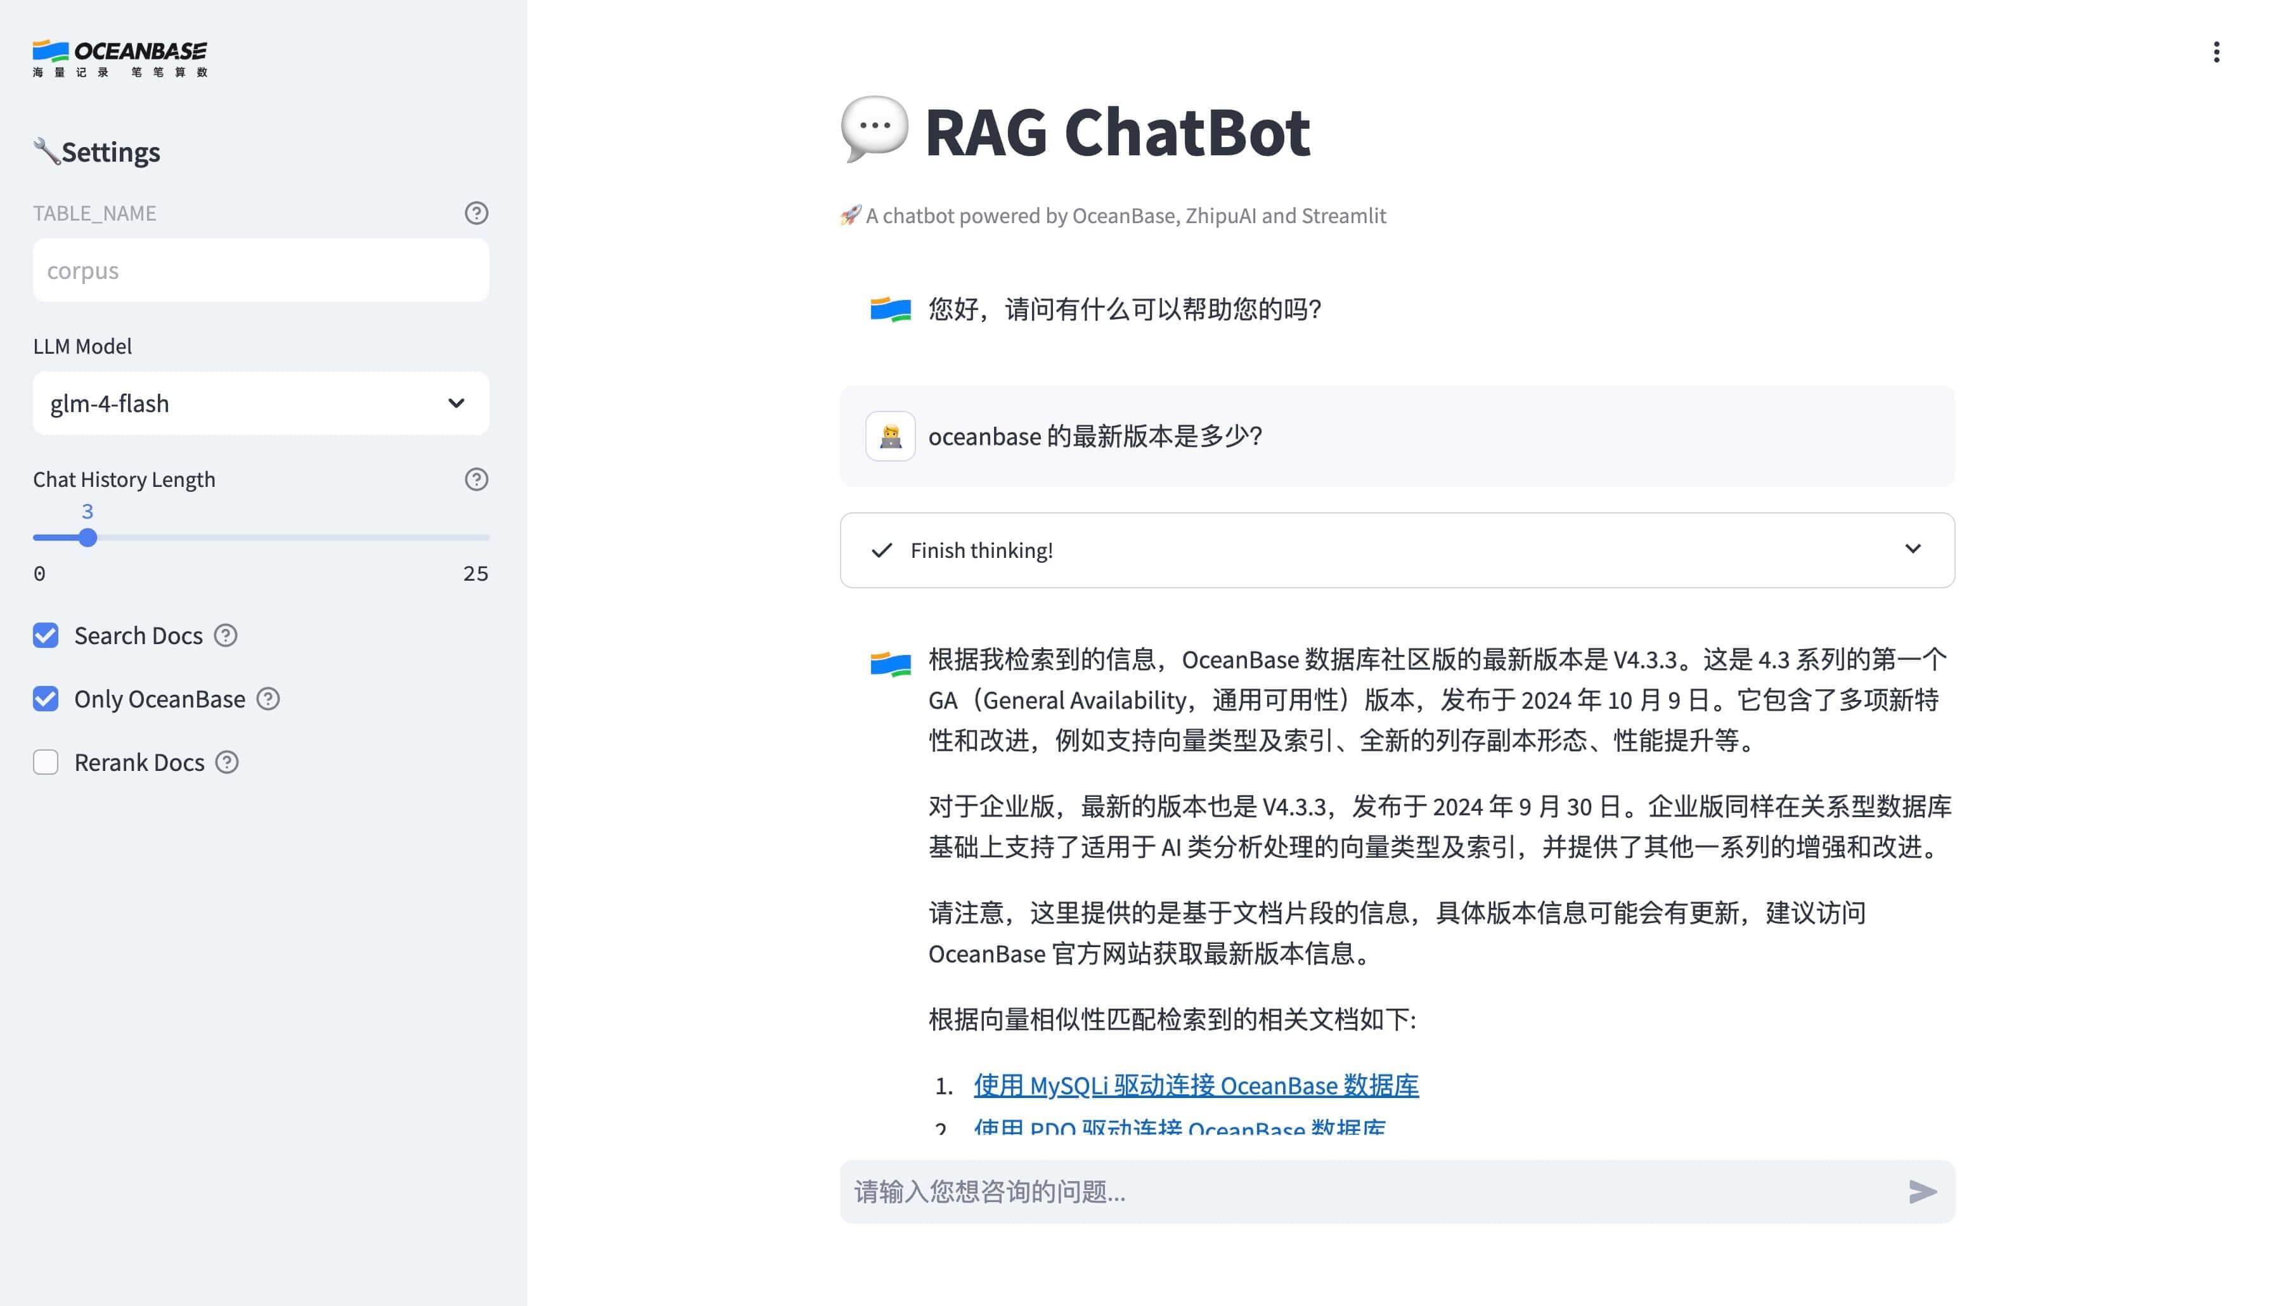Enable the Rerank Docs checkbox
Screen dimensions: 2272x1306
(x=45, y=763)
